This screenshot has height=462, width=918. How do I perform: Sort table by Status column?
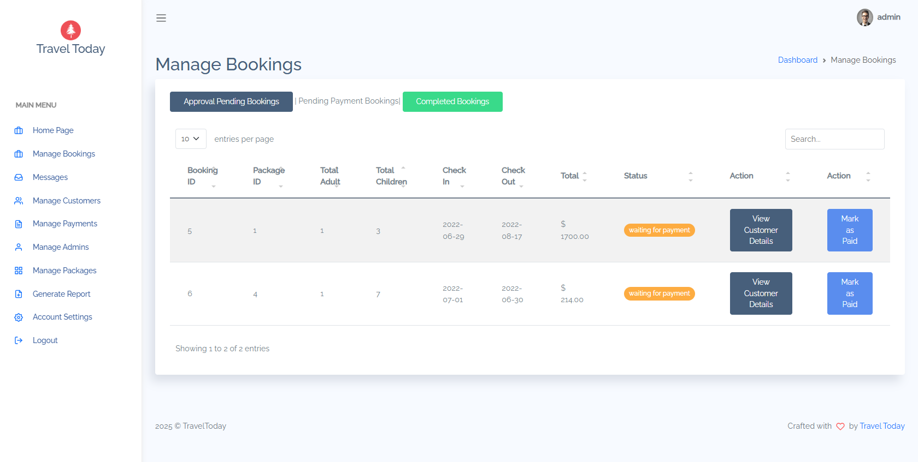tap(658, 176)
